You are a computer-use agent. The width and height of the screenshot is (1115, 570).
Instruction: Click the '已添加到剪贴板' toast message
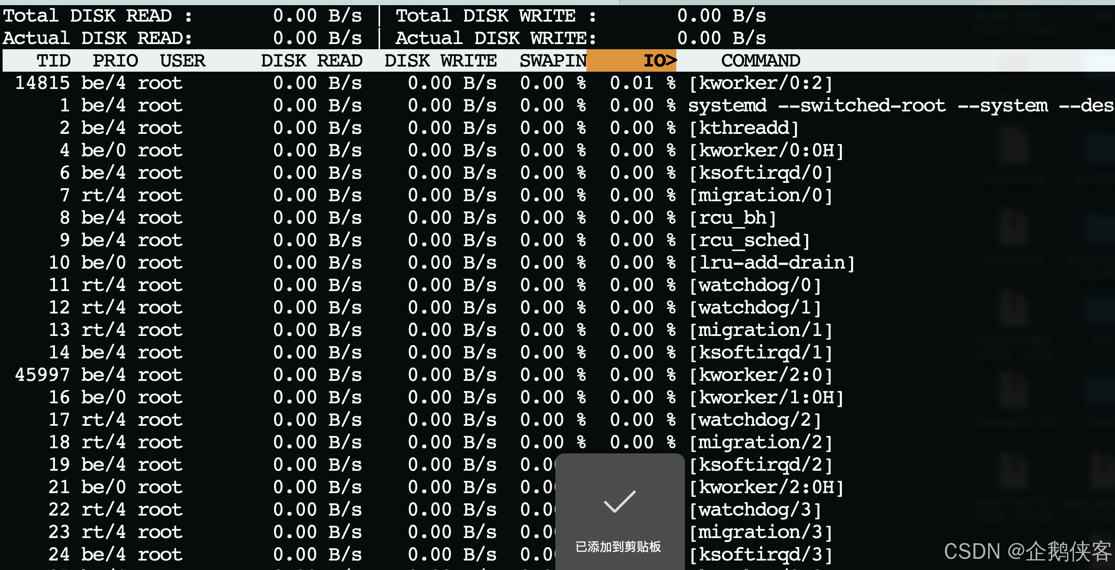click(618, 547)
